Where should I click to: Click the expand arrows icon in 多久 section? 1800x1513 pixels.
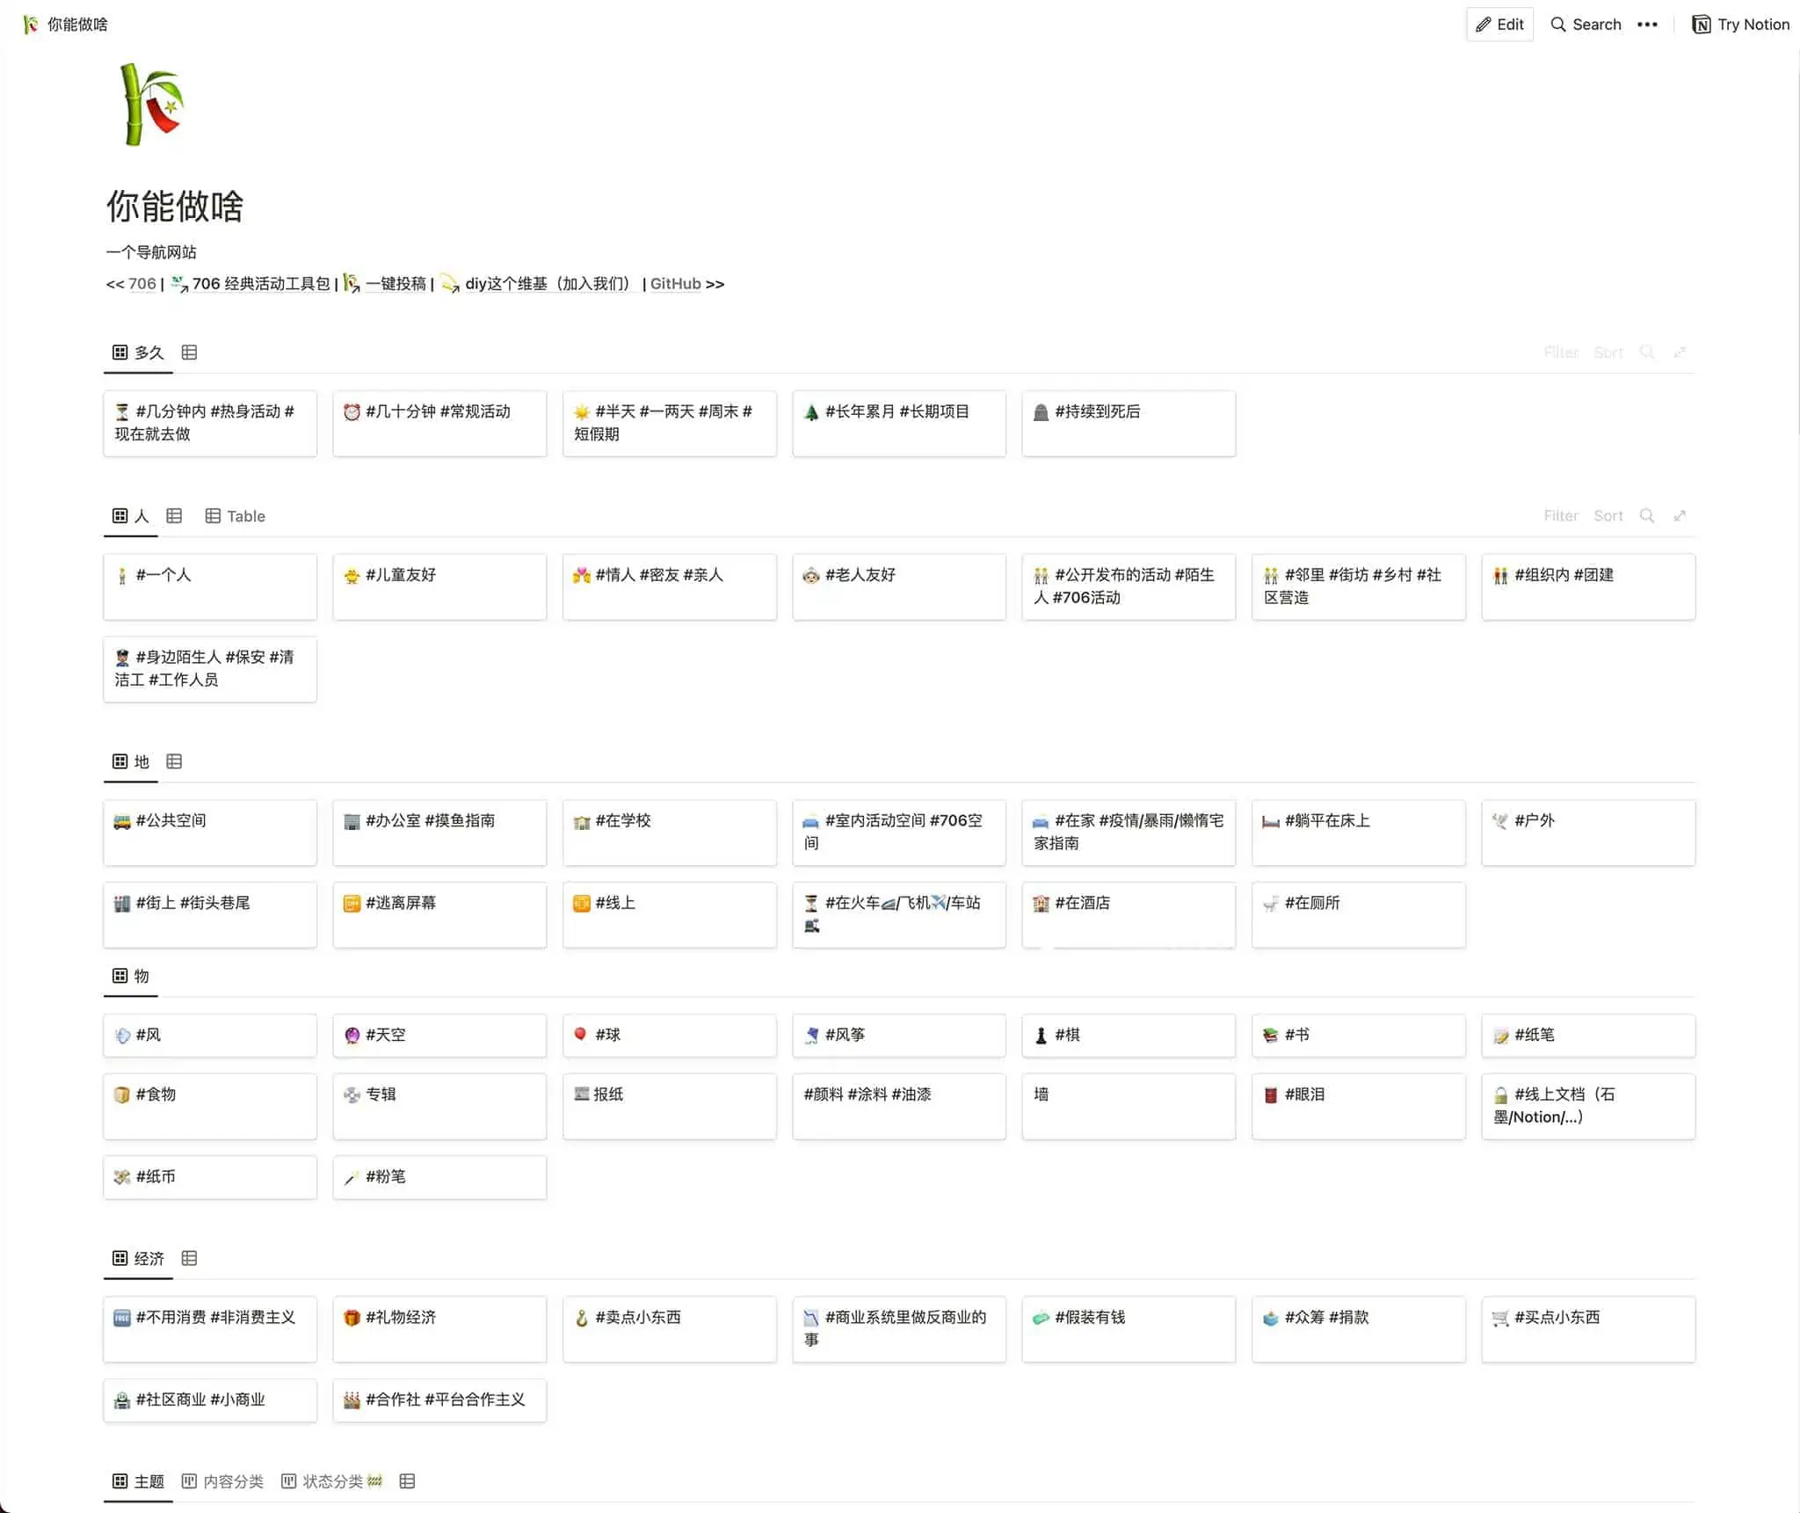click(x=1681, y=352)
